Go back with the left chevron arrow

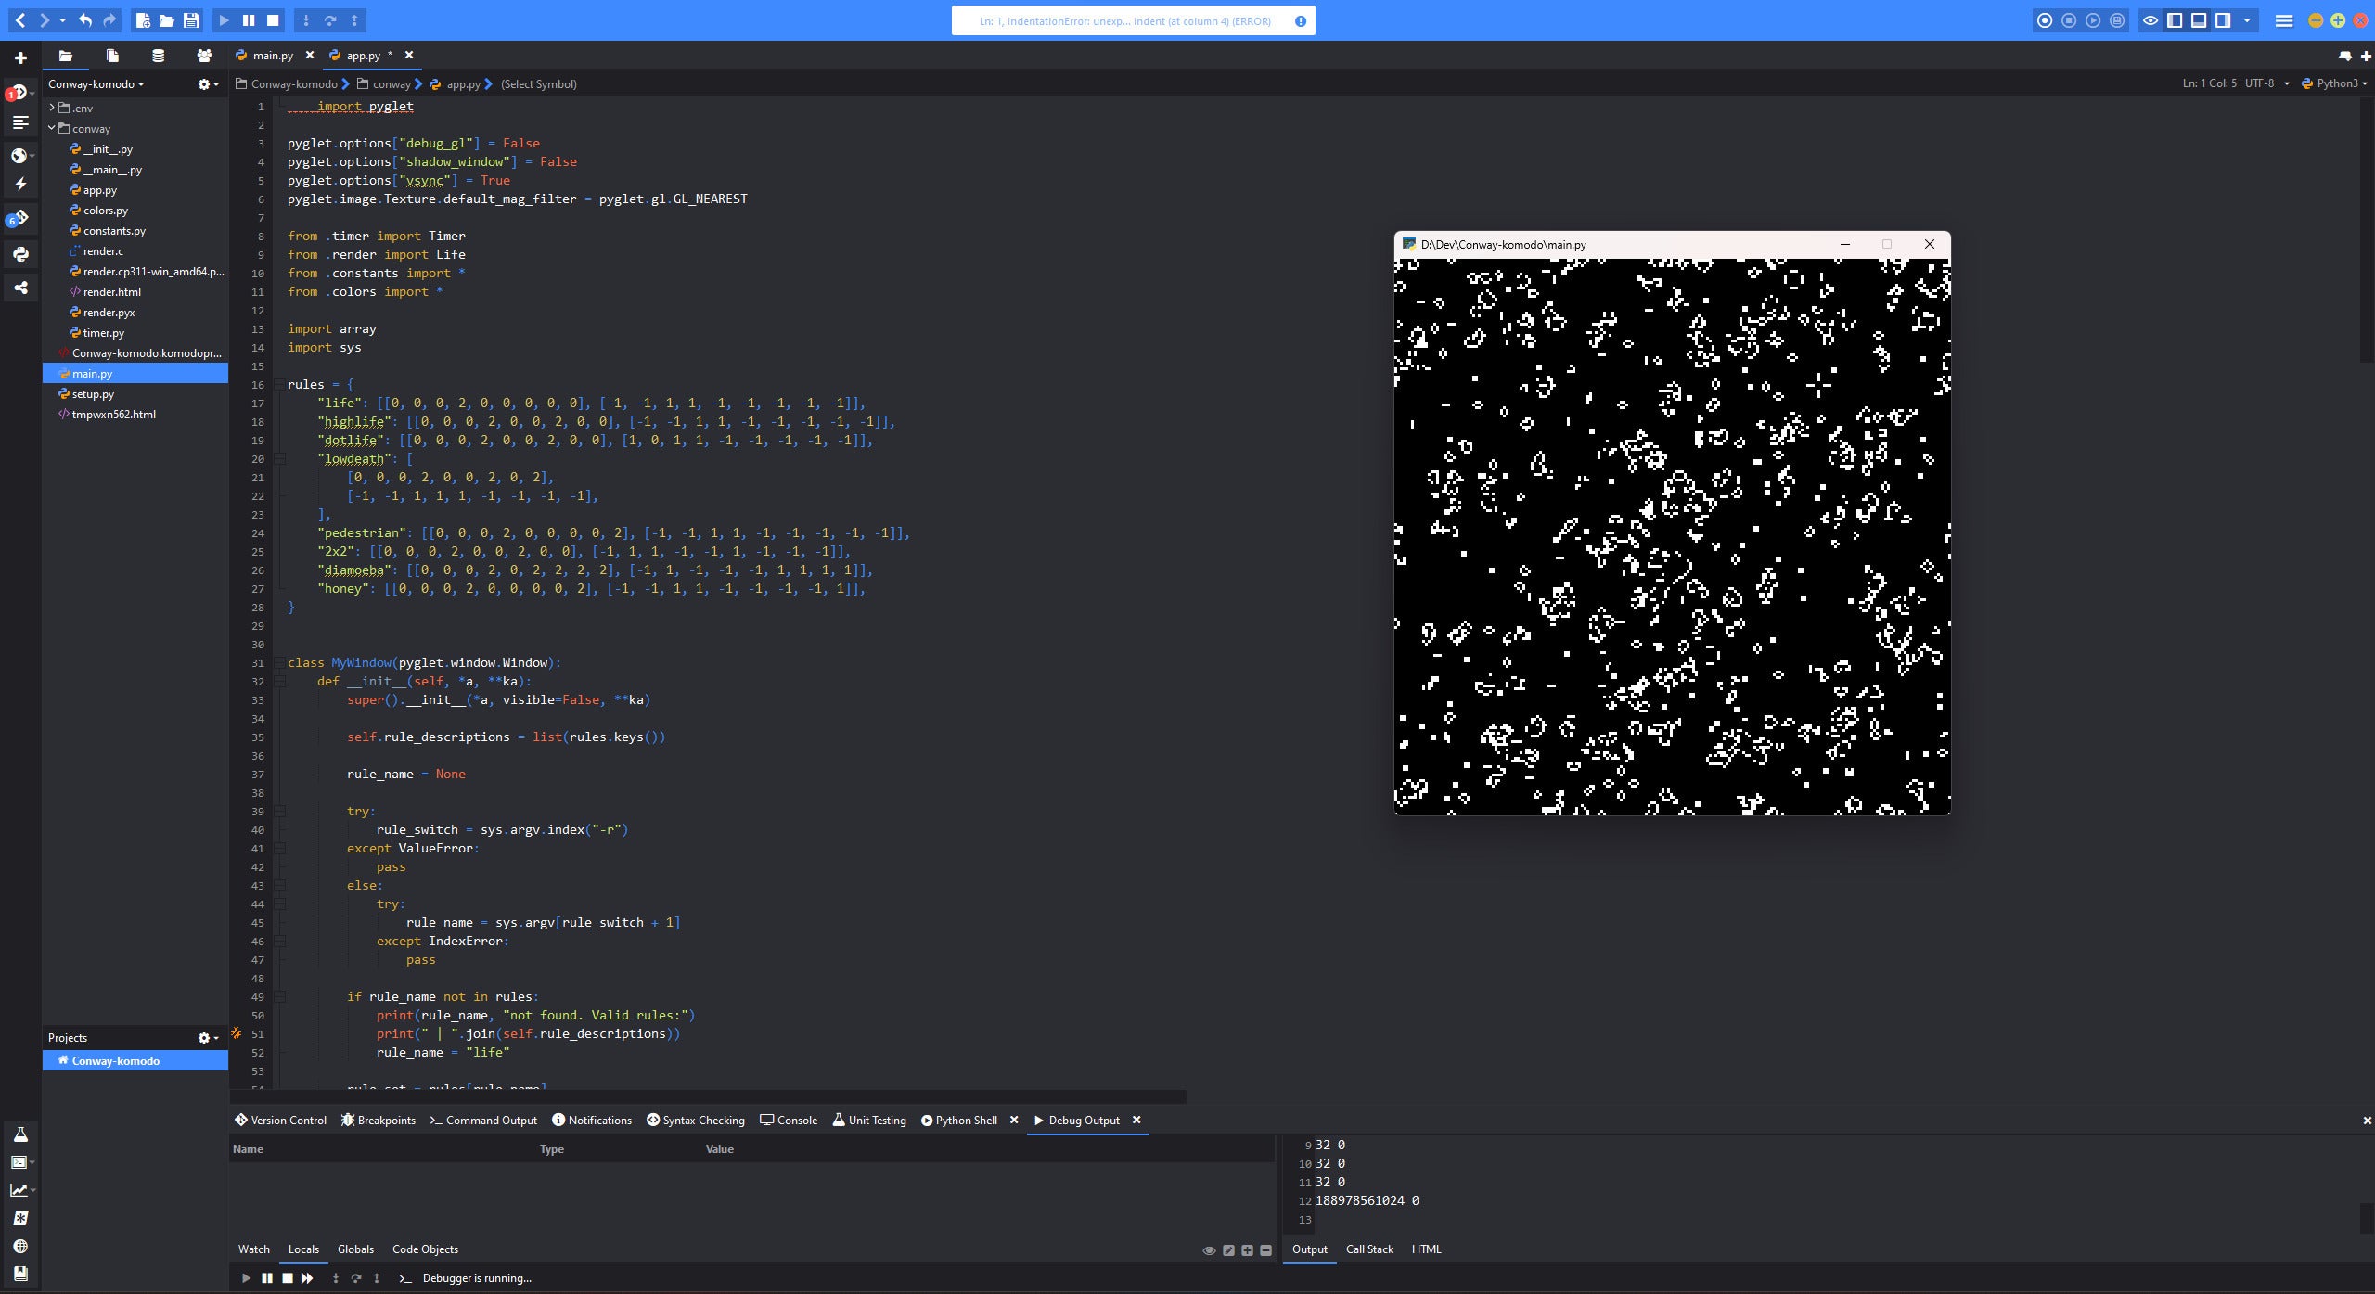click(x=20, y=20)
